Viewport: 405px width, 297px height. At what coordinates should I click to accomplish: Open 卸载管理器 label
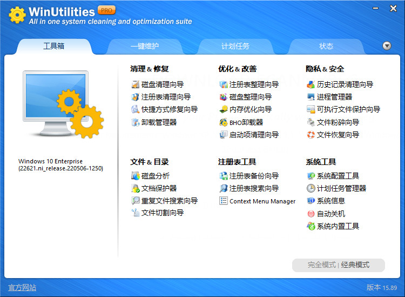tap(159, 122)
